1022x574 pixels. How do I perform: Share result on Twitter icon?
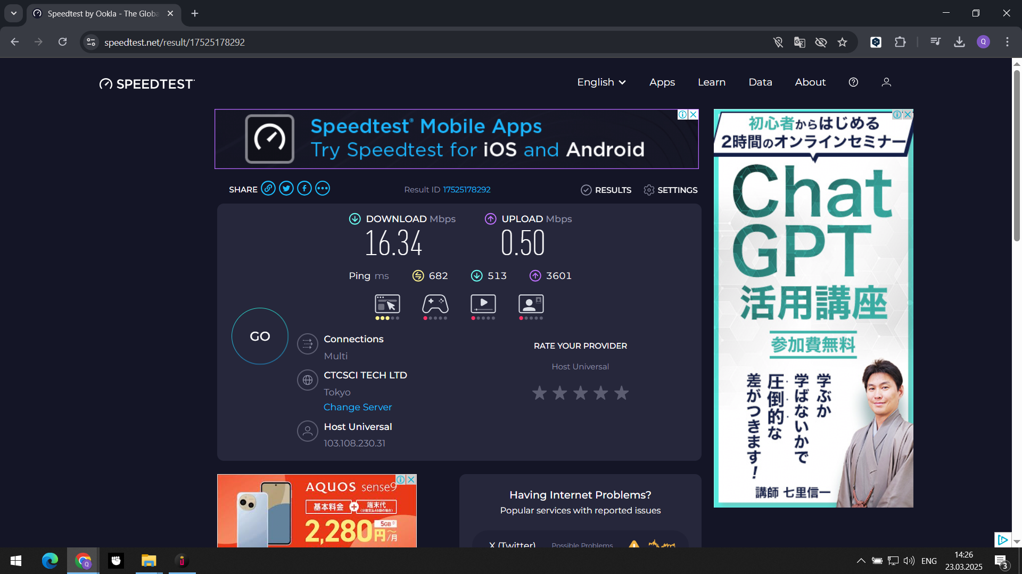[x=286, y=189]
